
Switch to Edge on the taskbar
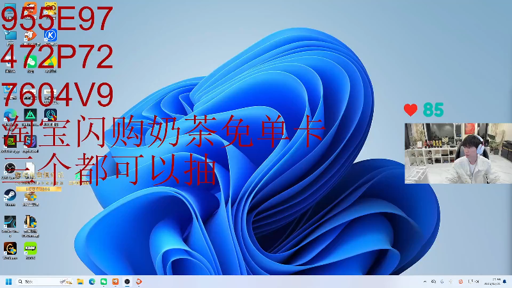click(x=92, y=282)
